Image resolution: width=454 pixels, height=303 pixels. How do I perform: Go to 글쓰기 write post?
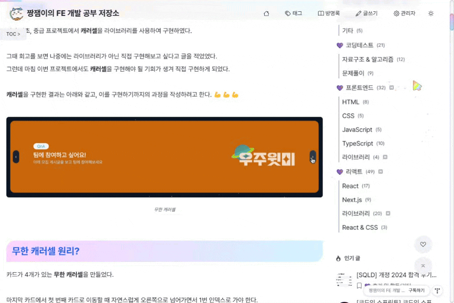coord(366,13)
